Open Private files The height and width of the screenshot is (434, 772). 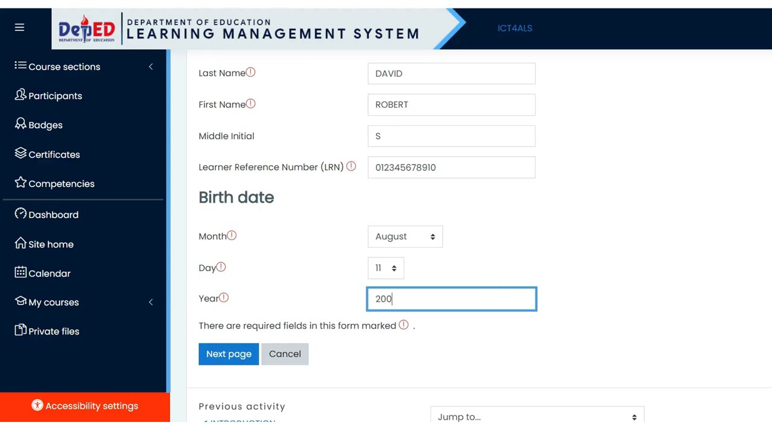pos(54,331)
